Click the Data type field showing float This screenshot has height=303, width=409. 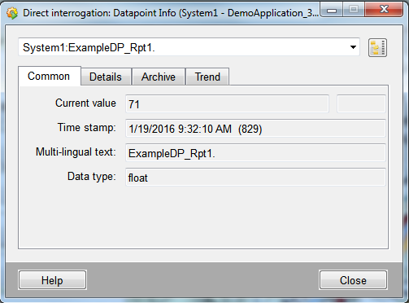pos(255,178)
